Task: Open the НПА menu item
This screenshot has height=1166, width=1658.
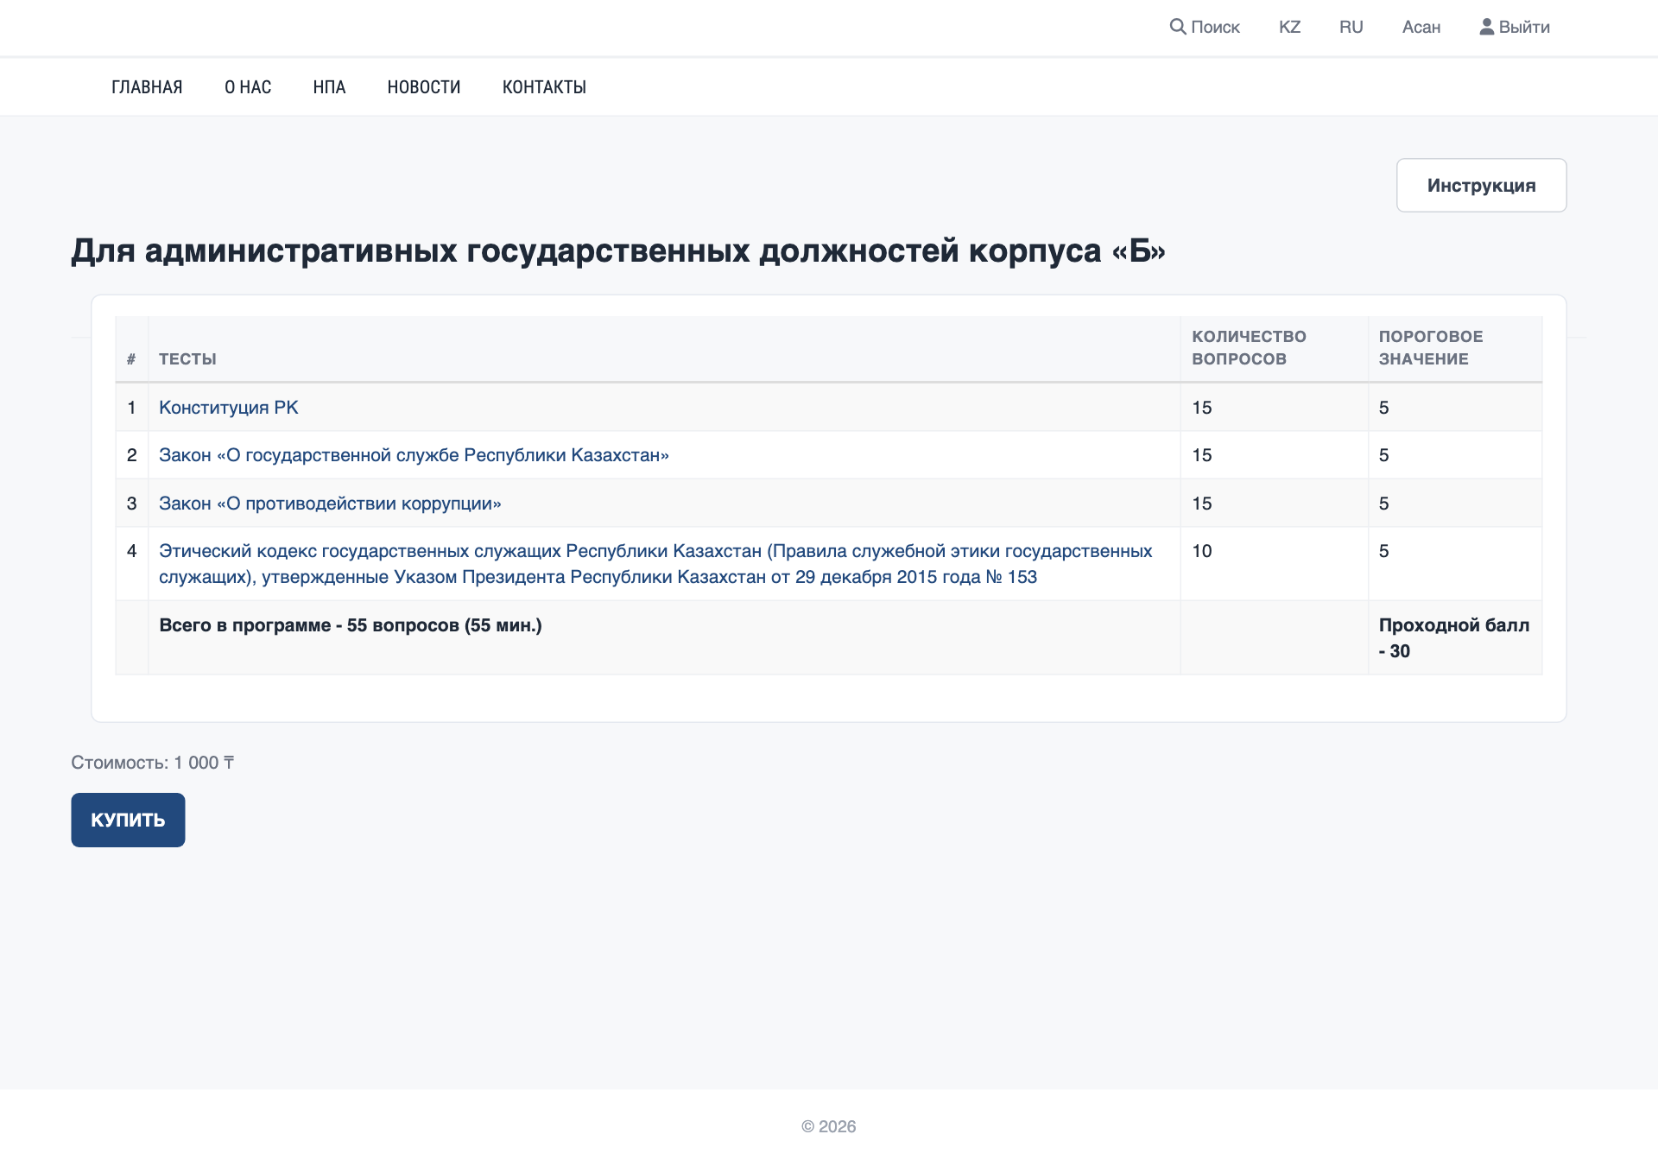Action: [x=329, y=87]
